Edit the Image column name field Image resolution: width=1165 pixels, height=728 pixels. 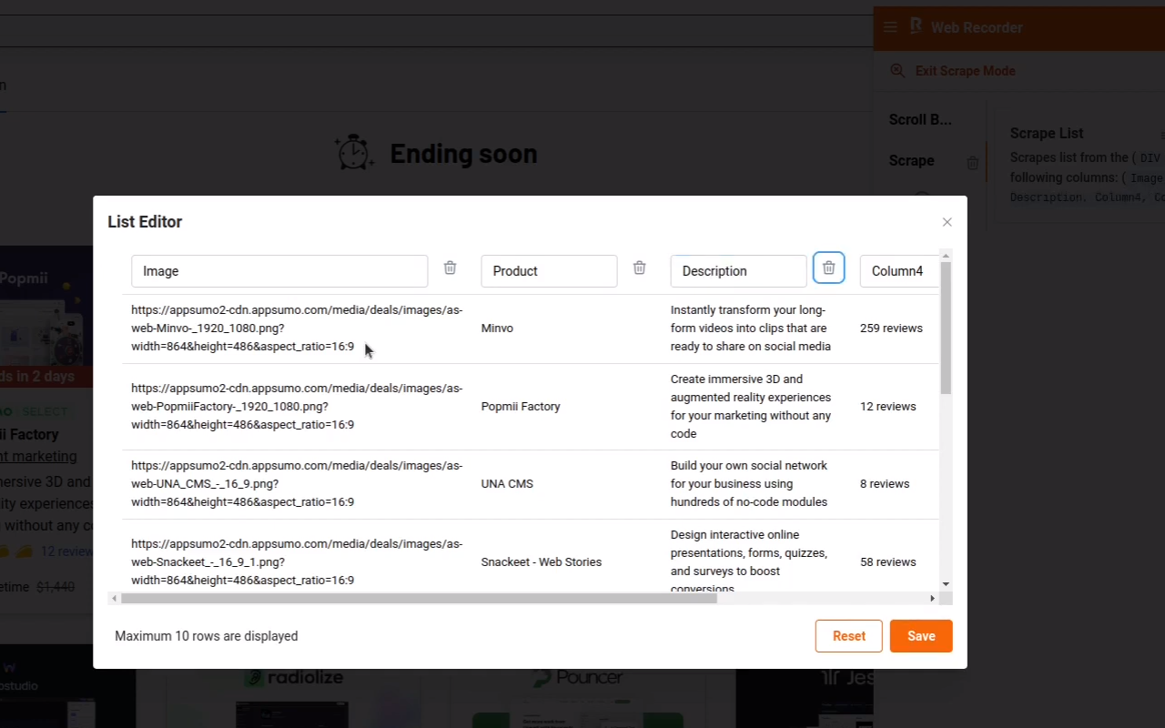279,271
